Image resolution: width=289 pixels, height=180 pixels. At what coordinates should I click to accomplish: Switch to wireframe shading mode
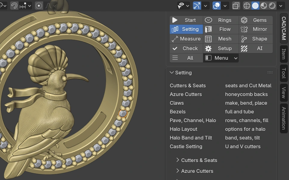247,6
